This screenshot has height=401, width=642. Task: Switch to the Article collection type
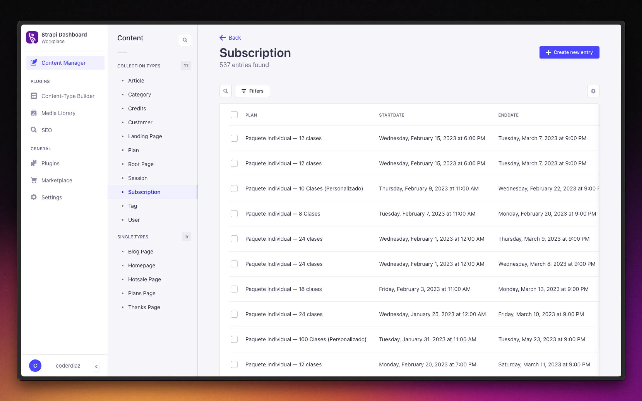(x=136, y=81)
